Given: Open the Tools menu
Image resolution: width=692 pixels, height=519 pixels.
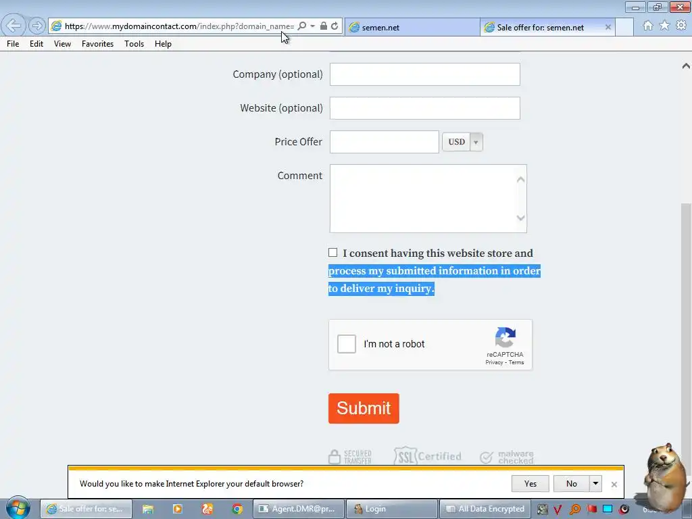Looking at the screenshot, I should [x=134, y=44].
